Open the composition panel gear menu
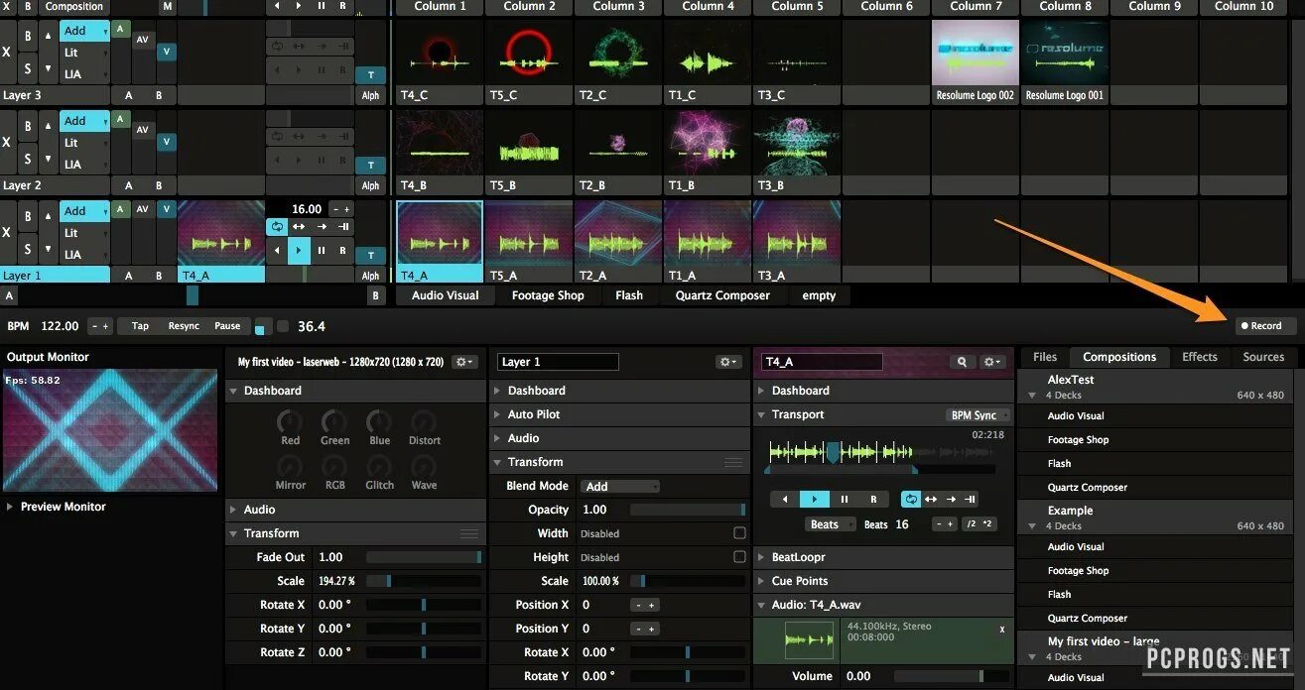 click(x=464, y=362)
